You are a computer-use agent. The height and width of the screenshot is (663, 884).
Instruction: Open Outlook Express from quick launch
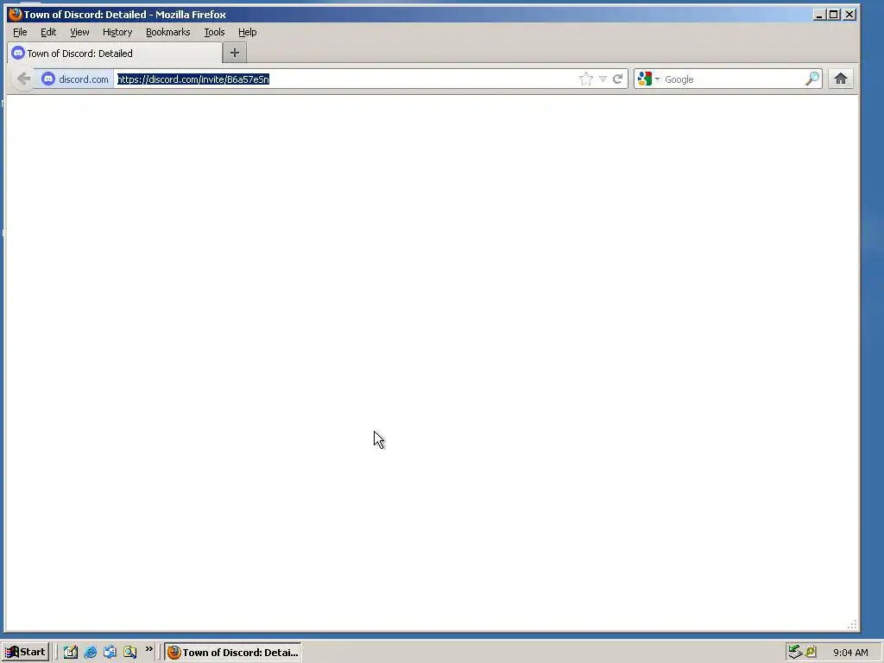point(110,653)
